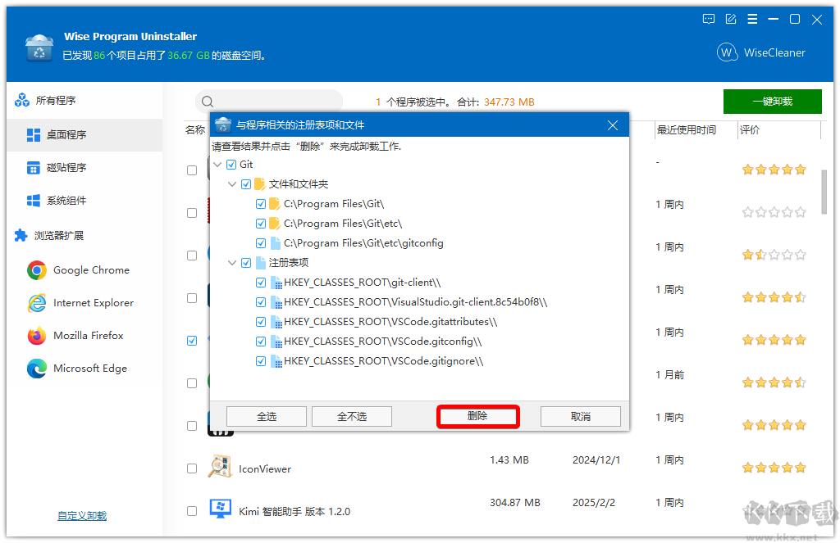Viewport: 840px width, 543px height.
Task: Click the Wise Program Uninstaller trash icon
Action: (x=39, y=48)
